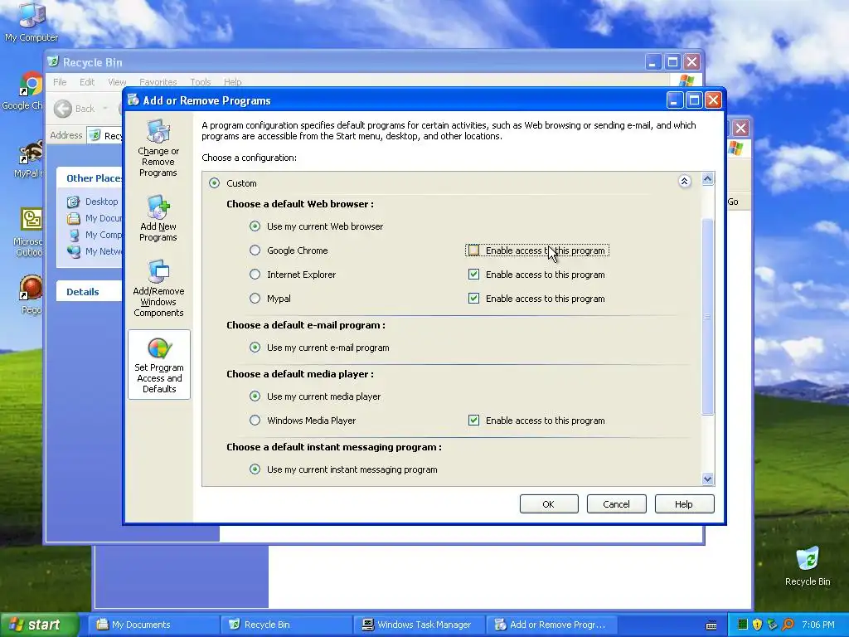Collapse the Custom configuration section
The width and height of the screenshot is (849, 637).
684,182
